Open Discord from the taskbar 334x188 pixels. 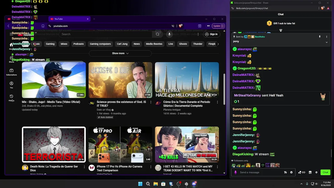194,184
